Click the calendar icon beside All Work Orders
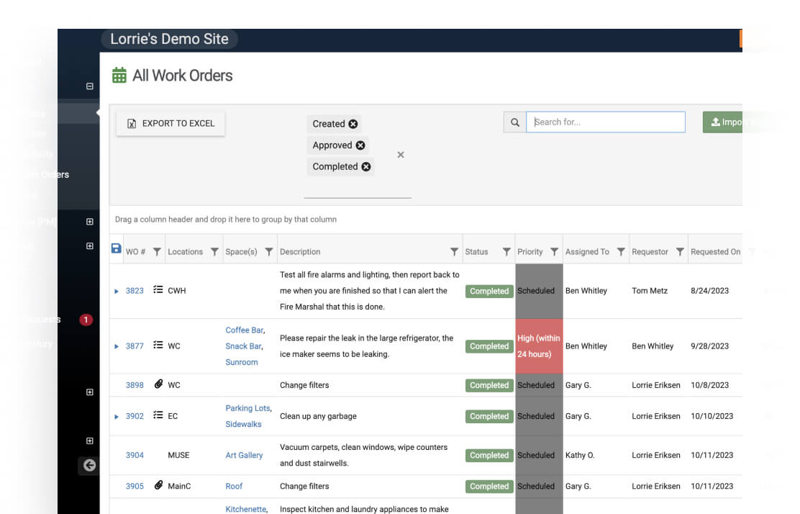Image resolution: width=800 pixels, height=514 pixels. (119, 75)
